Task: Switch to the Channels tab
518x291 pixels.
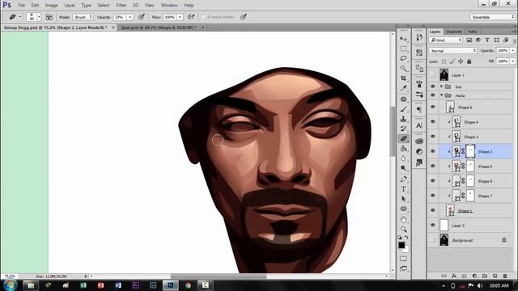Action: click(453, 32)
